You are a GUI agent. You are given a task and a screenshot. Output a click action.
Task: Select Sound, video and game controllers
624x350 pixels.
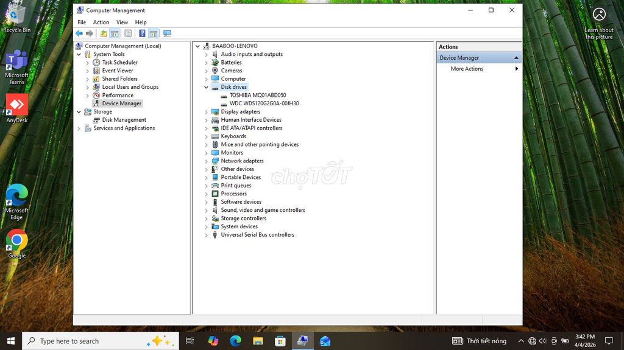pyautogui.click(x=263, y=210)
